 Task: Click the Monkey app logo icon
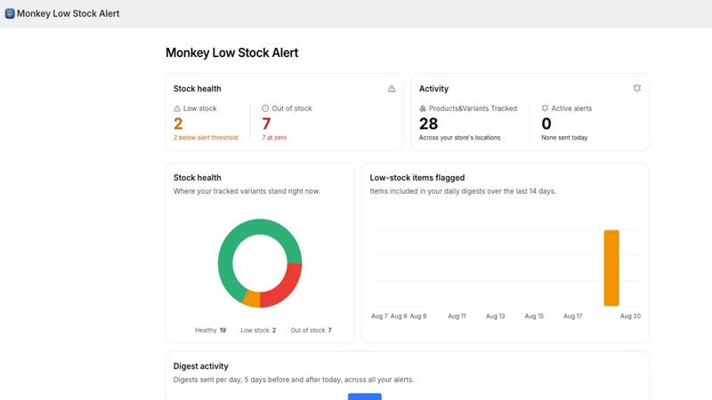pos(10,13)
